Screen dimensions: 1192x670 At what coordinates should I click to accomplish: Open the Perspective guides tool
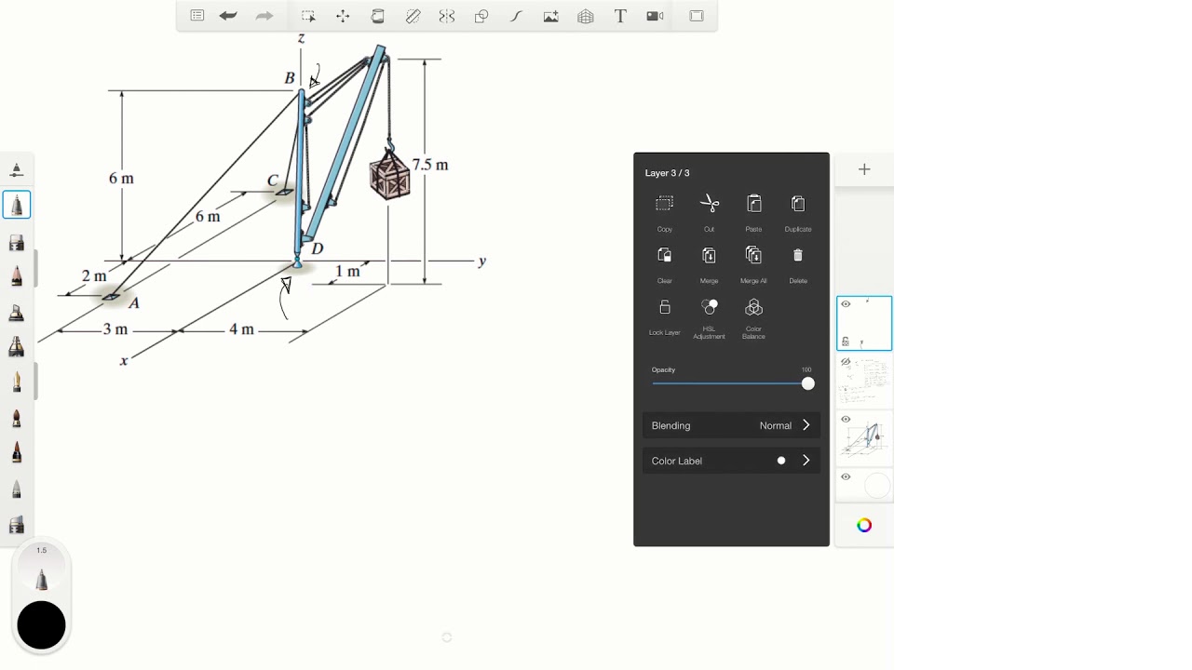tap(586, 16)
